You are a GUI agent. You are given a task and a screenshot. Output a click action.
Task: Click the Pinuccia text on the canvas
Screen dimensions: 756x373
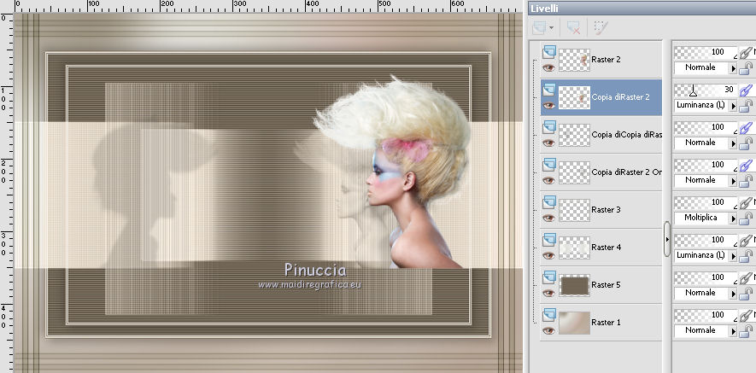[315, 270]
